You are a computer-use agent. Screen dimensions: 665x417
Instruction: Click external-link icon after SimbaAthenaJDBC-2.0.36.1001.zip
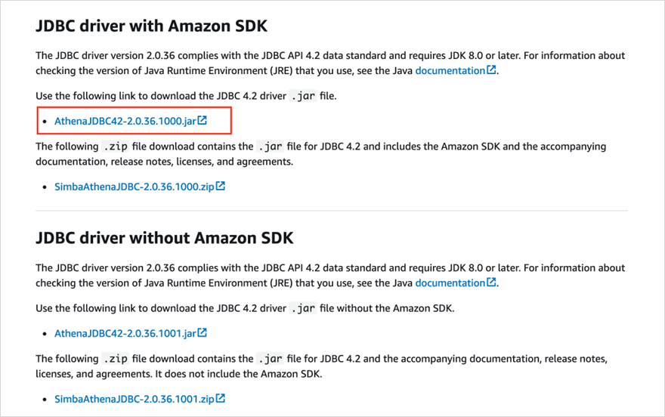pos(221,399)
